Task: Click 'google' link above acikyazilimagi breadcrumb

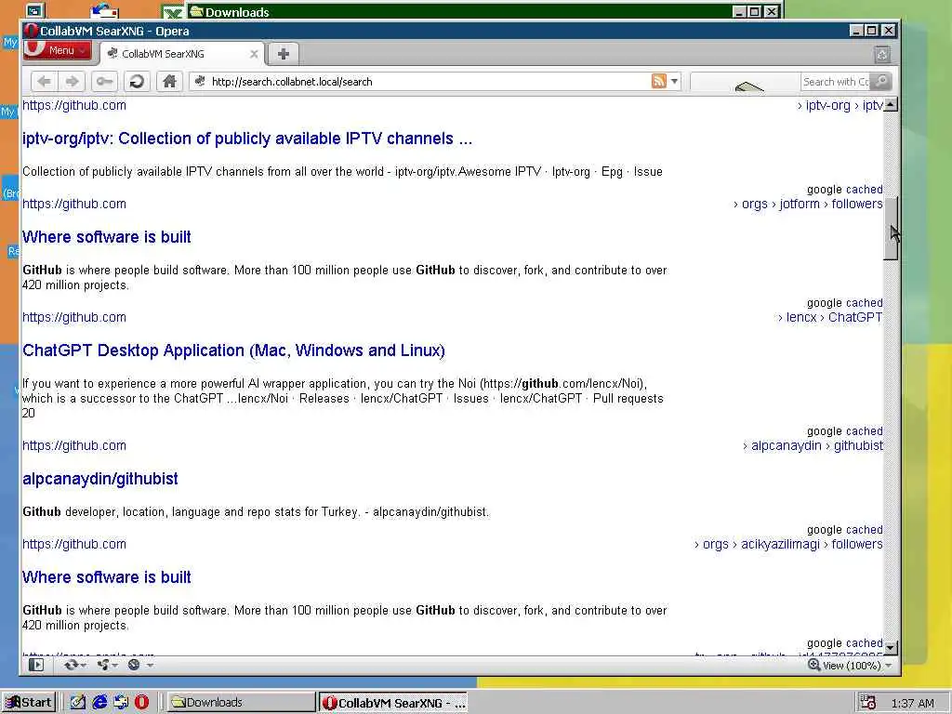Action: coord(824,529)
